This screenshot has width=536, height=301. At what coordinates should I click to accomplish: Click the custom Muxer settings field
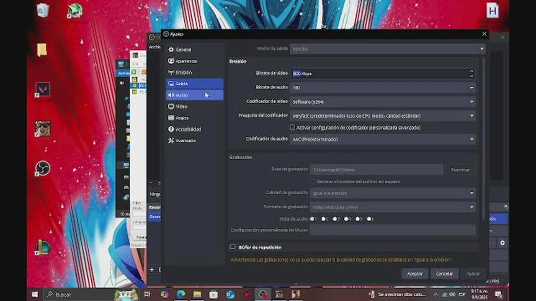[x=393, y=230]
